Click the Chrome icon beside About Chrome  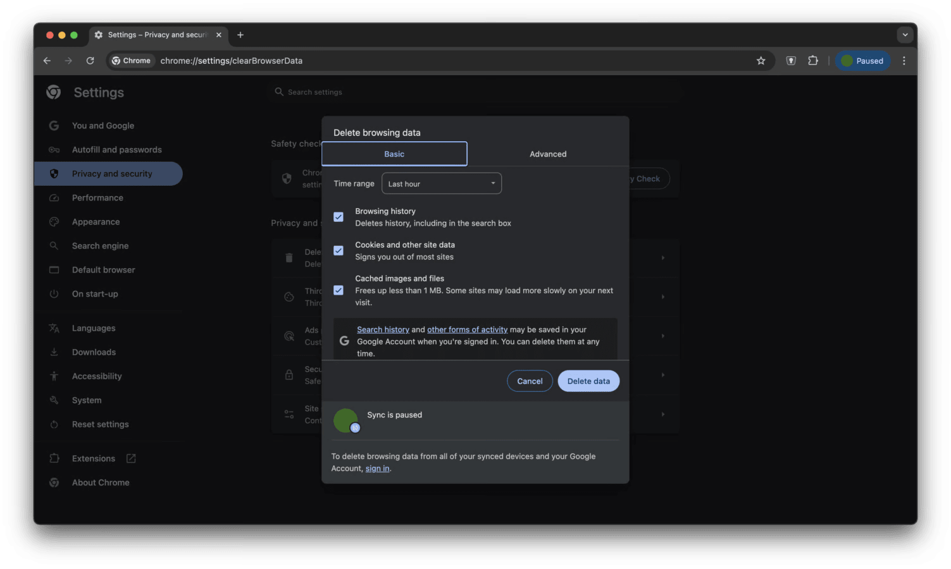pos(54,482)
